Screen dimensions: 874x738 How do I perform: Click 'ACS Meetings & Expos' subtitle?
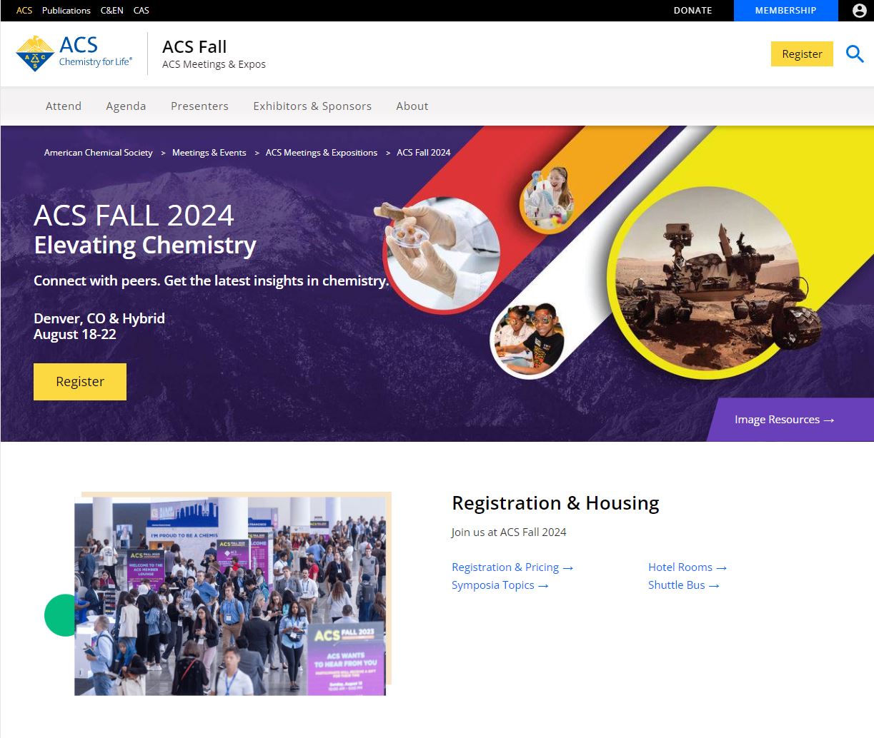point(214,64)
